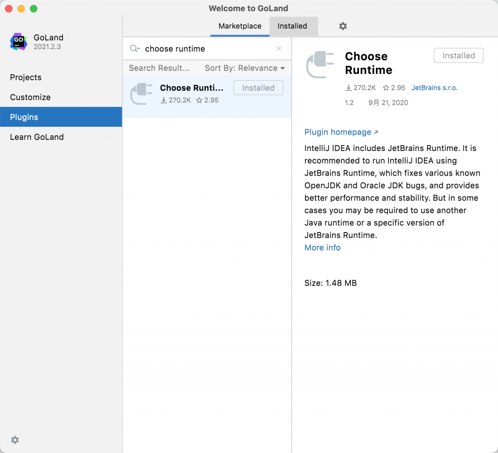Minimize the Welcome to GoLand window

pos(21,9)
